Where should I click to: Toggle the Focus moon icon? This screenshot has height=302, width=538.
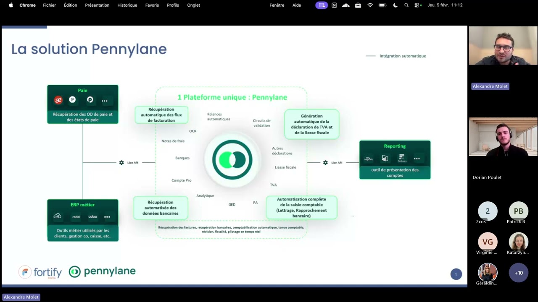[x=395, y=5]
